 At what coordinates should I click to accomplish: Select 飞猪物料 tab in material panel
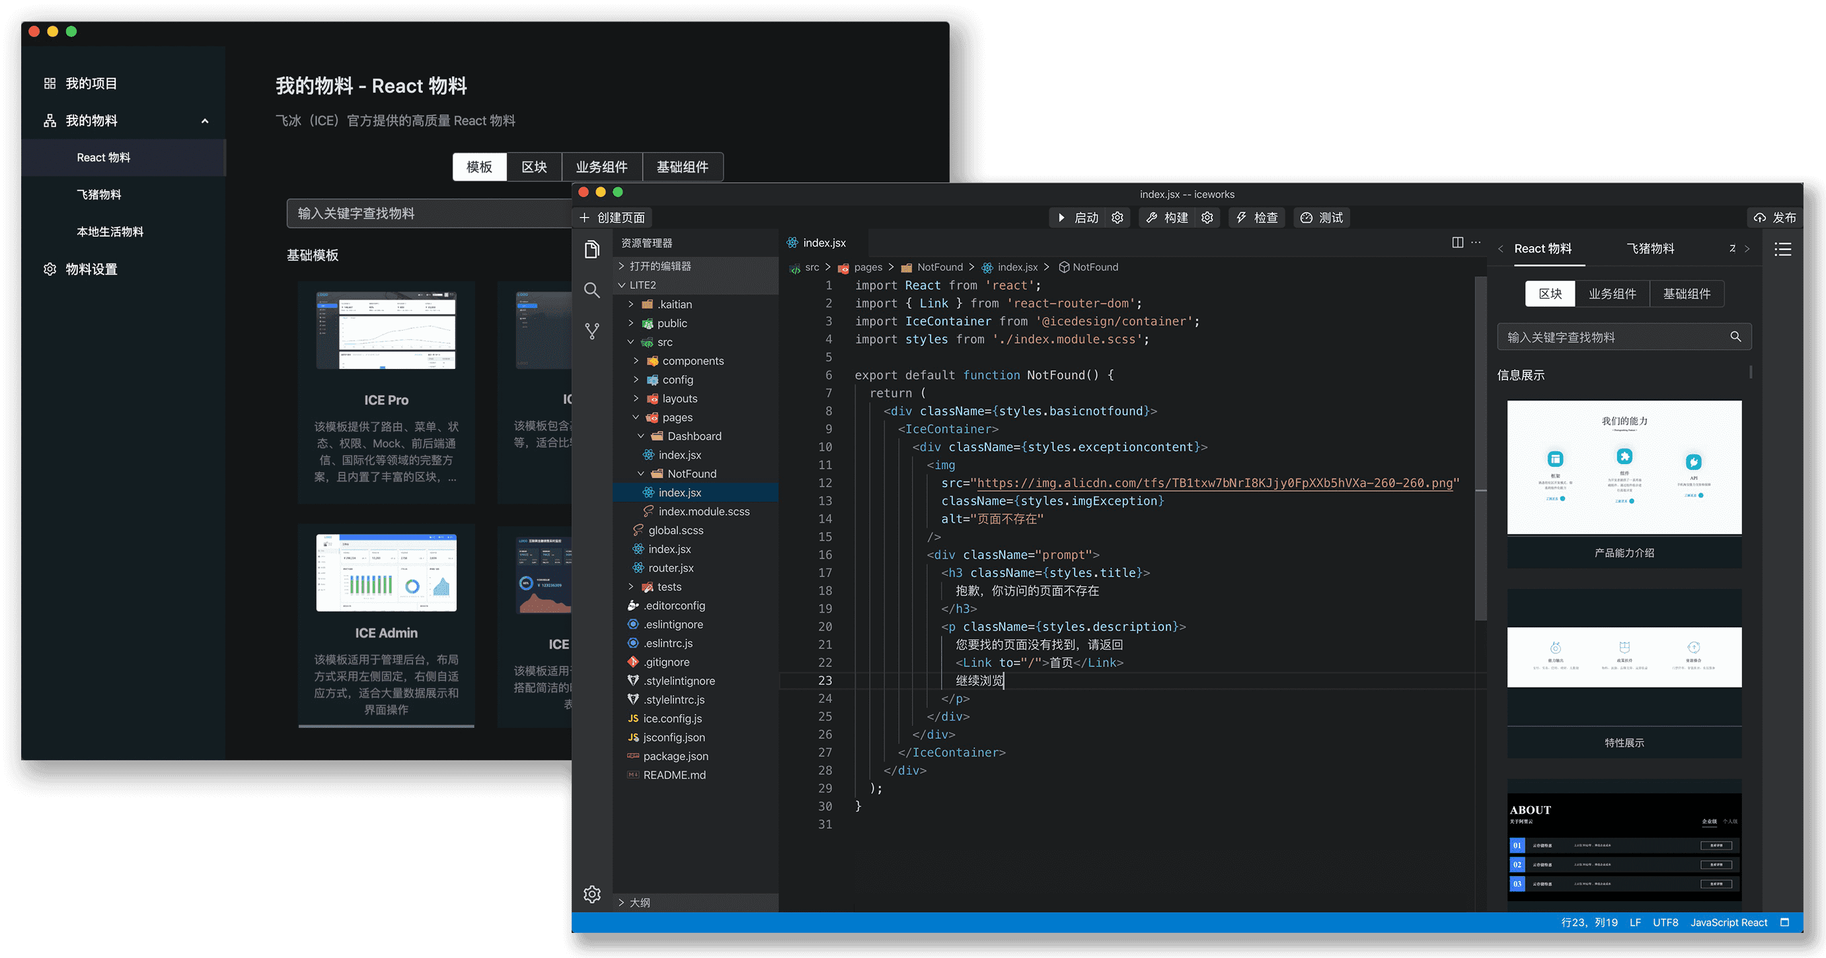[x=1650, y=248]
